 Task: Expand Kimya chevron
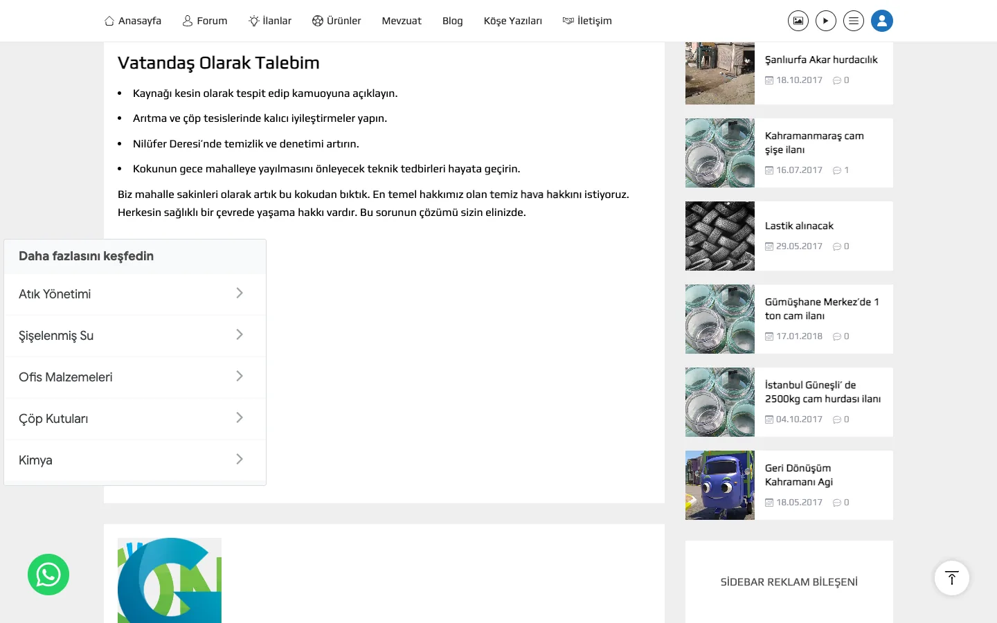pyautogui.click(x=240, y=460)
